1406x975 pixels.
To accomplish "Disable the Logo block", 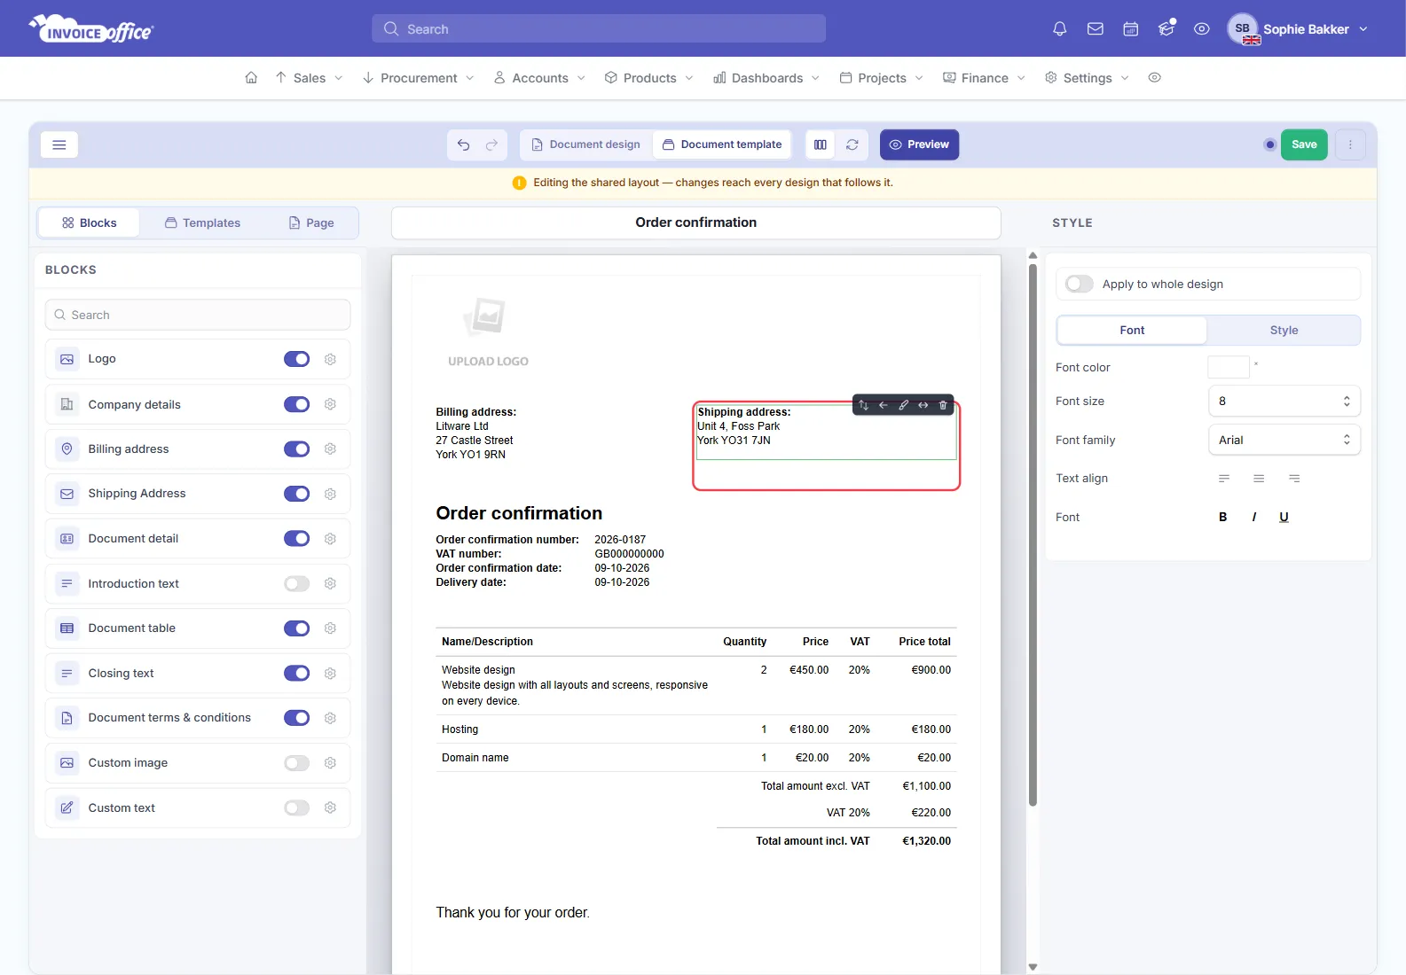I will coord(296,359).
